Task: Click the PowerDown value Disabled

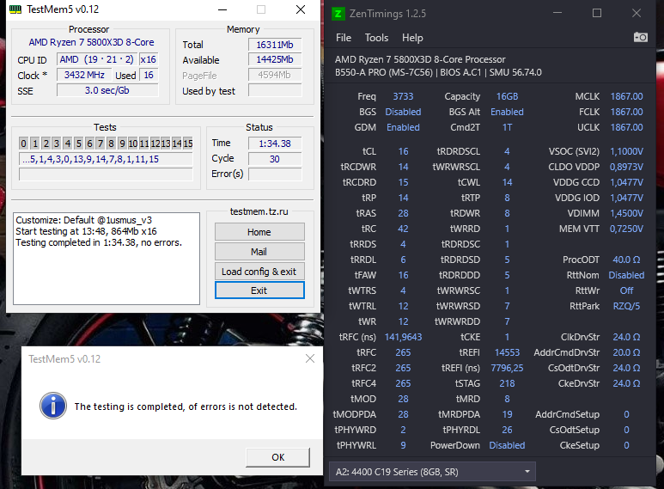Action: [507, 445]
